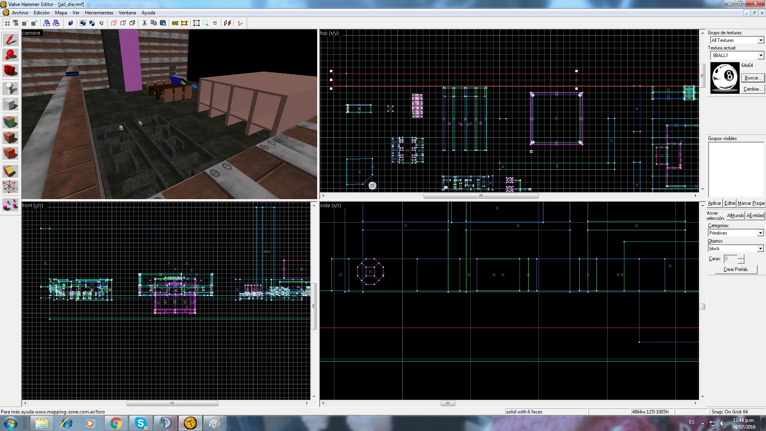Click the Crear Prefab. button

click(736, 269)
